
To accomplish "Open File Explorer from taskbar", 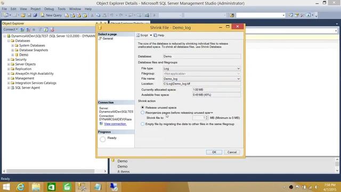I will click(36, 187).
